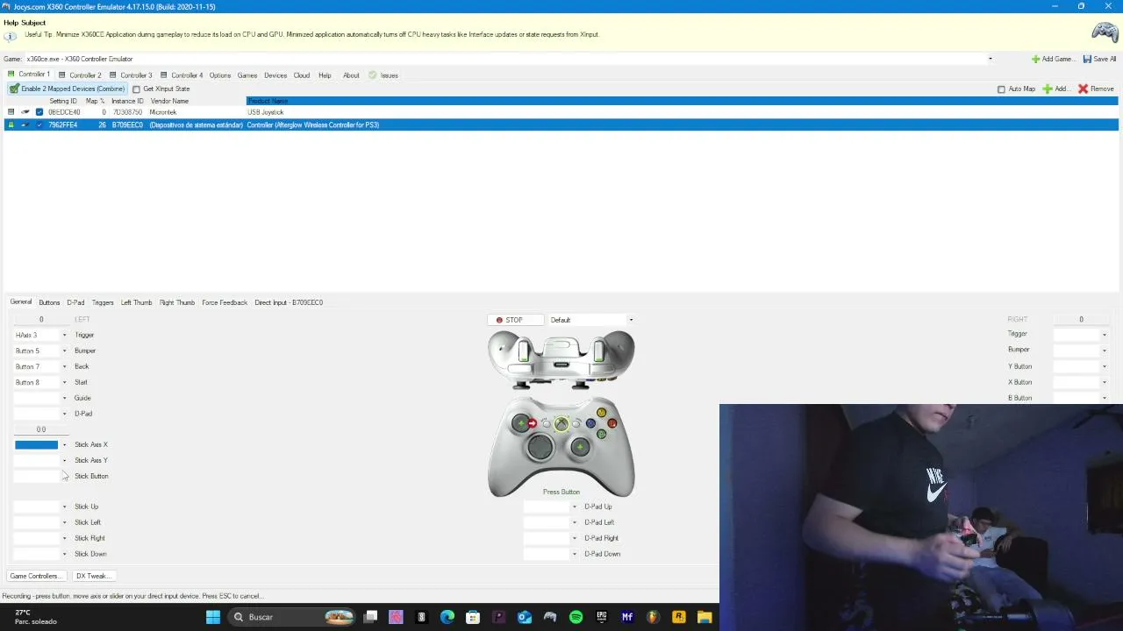Expand the left Stick Axis Y dropdown
The width and height of the screenshot is (1123, 631).
64,460
